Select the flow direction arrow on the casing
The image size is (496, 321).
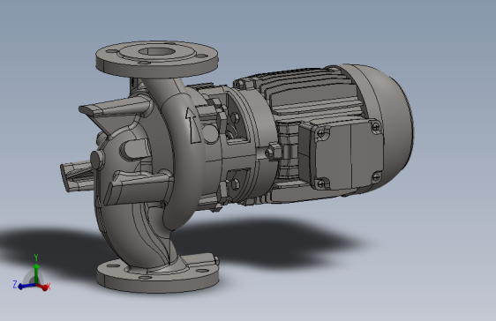pyautogui.click(x=193, y=125)
